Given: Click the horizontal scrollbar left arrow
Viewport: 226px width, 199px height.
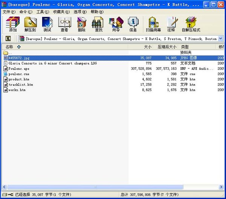Looking at the screenshot, I should click(4, 187).
